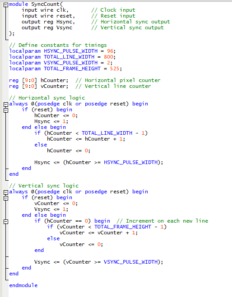Click the 'vCounter <= vCounter + 1;' statement
232x297 pixels.
click(x=99, y=233)
